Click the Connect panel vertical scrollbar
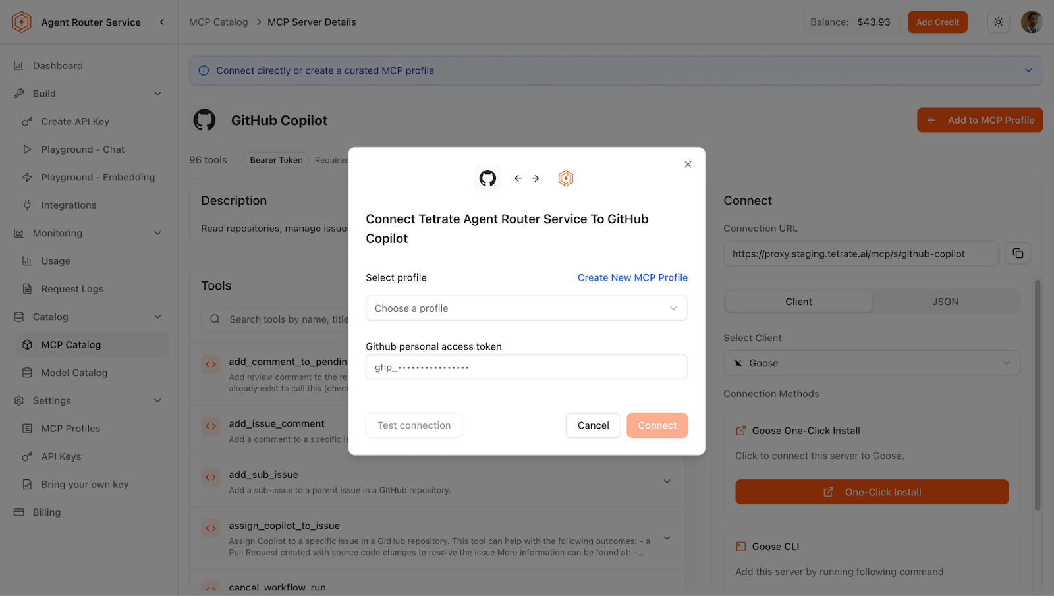Image resolution: width=1054 pixels, height=596 pixels. [1037, 395]
